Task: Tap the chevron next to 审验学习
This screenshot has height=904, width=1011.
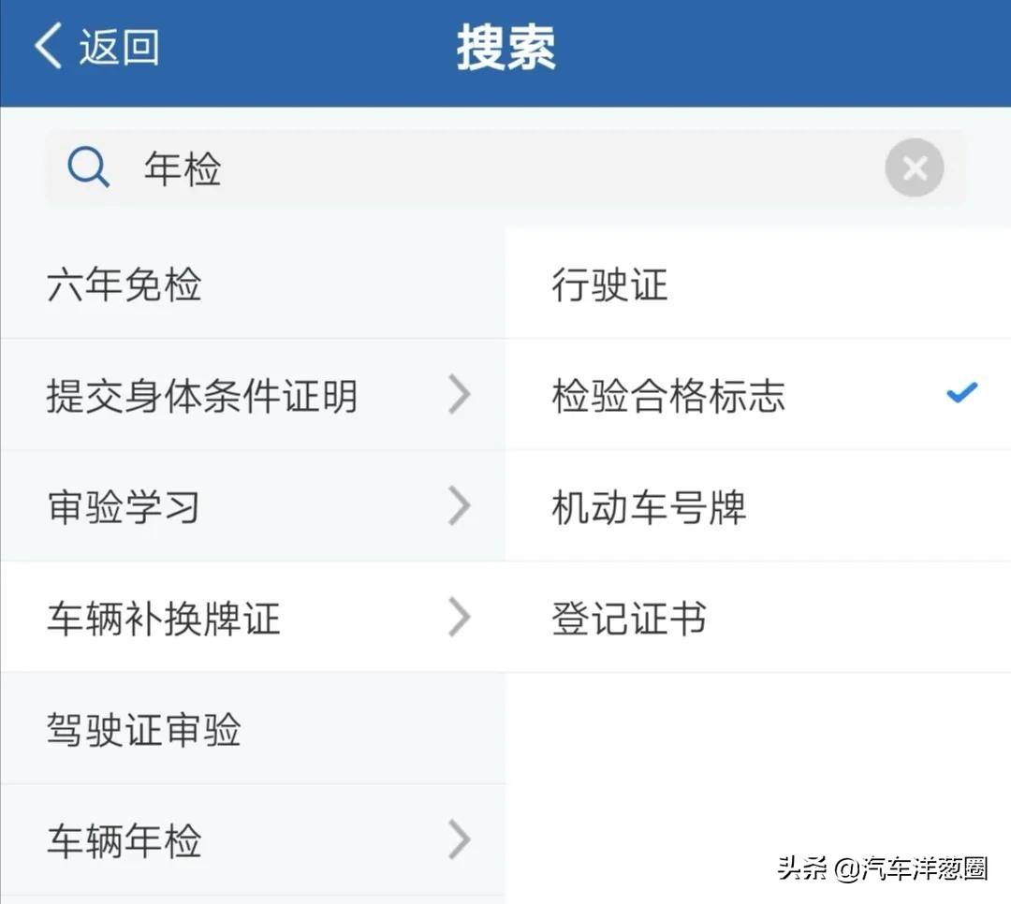Action: point(460,505)
